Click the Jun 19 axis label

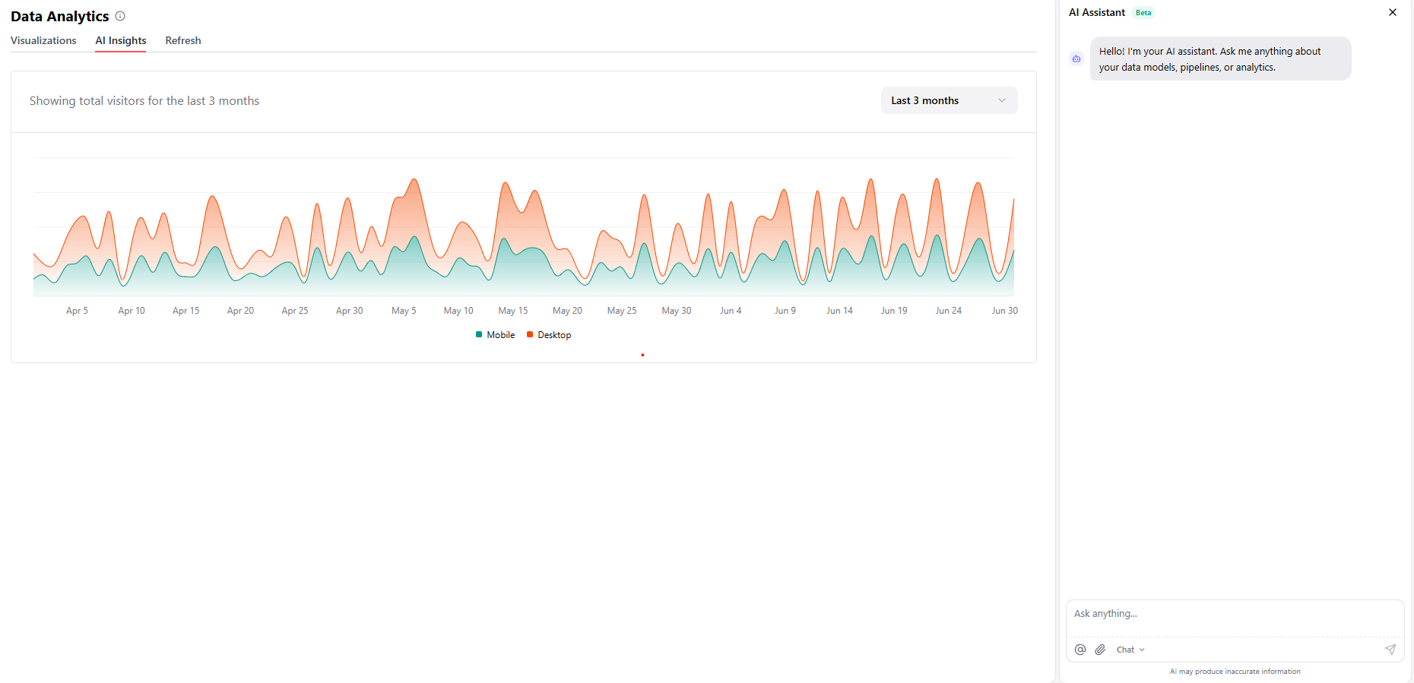pyautogui.click(x=894, y=311)
